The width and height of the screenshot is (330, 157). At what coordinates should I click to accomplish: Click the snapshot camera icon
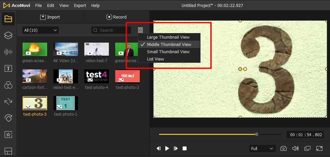[284, 148]
